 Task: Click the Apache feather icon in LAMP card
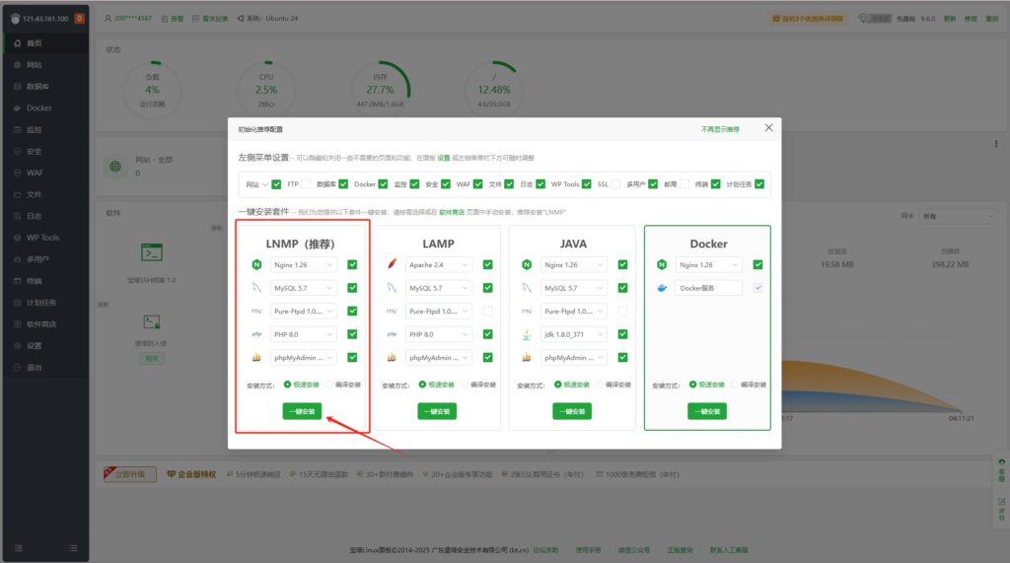tap(392, 265)
